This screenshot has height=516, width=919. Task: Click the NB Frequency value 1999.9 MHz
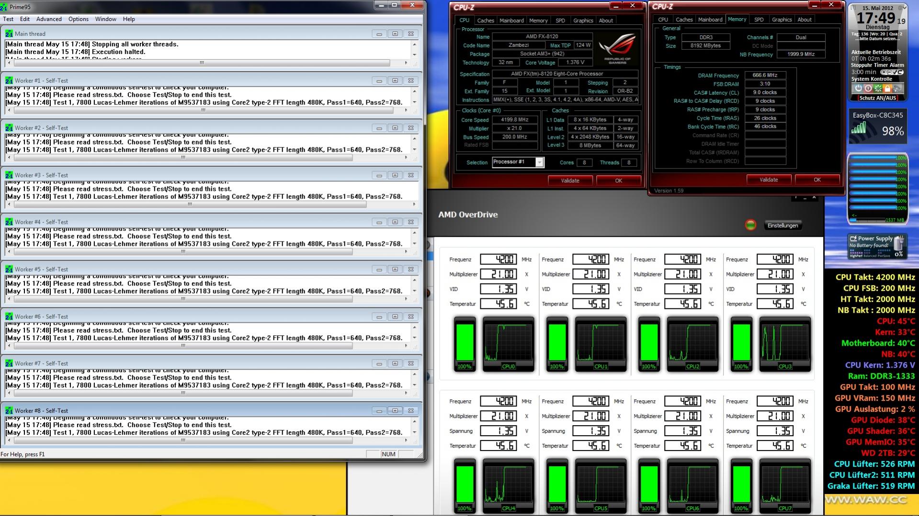tap(801, 55)
